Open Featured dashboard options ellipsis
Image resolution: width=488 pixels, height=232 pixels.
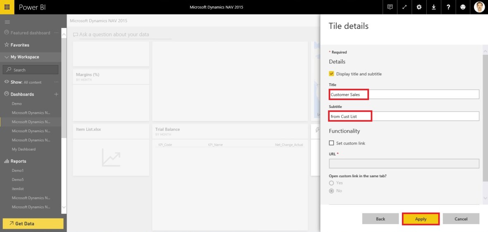point(56,33)
